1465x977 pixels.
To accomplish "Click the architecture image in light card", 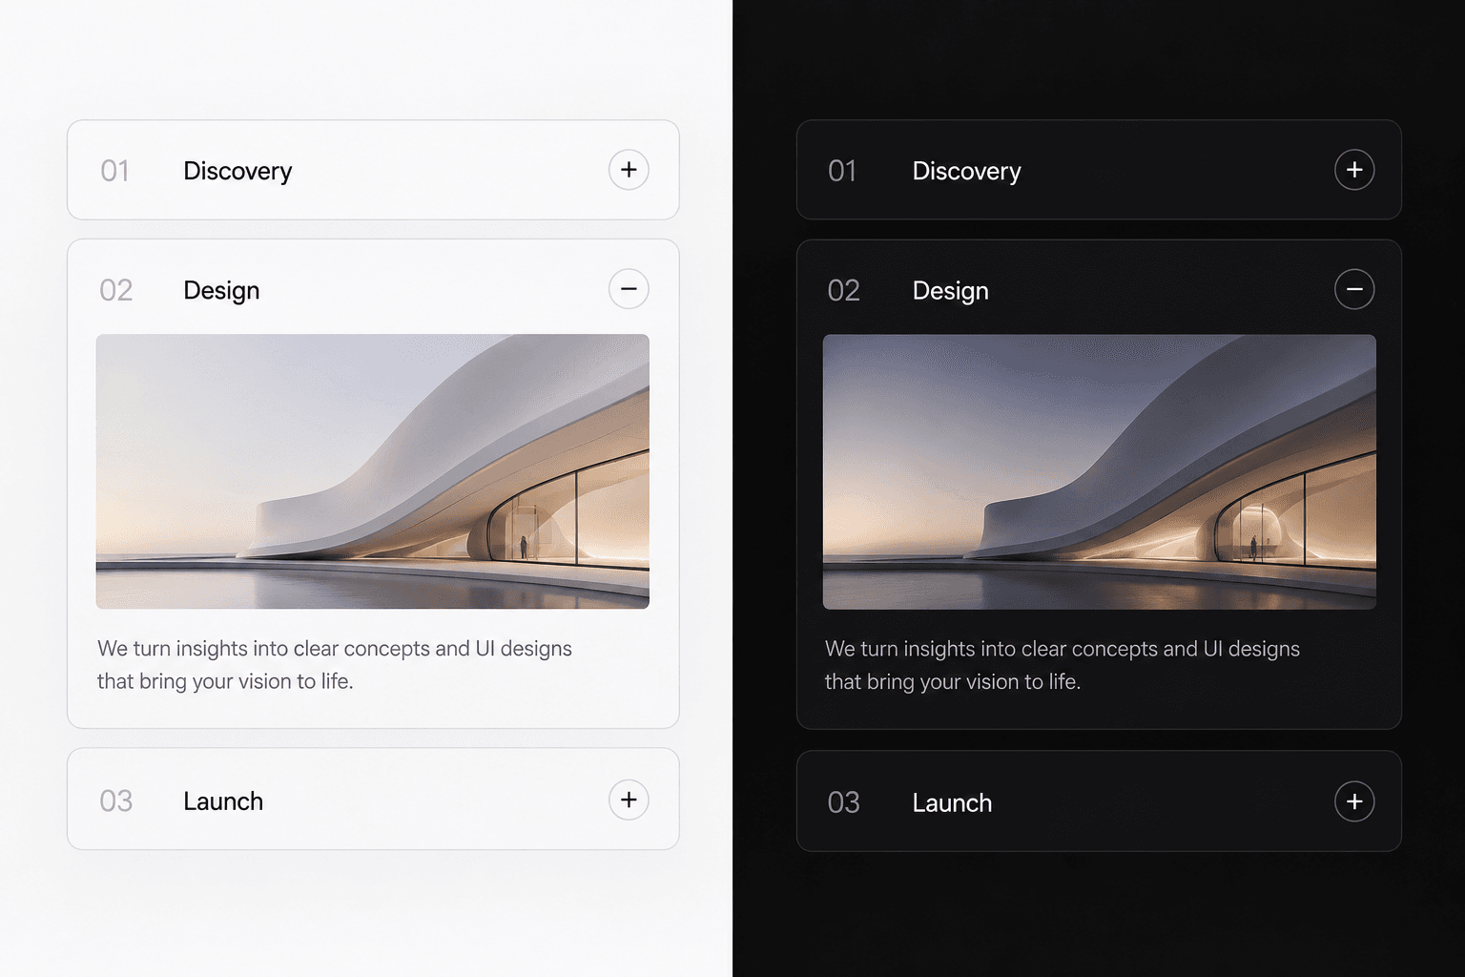I will pos(373,471).
